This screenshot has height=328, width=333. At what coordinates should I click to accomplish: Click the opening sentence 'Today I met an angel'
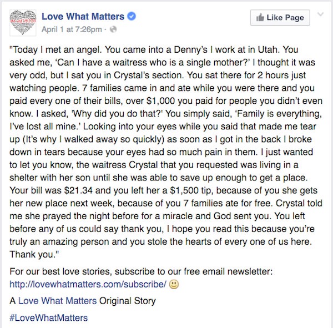point(54,50)
